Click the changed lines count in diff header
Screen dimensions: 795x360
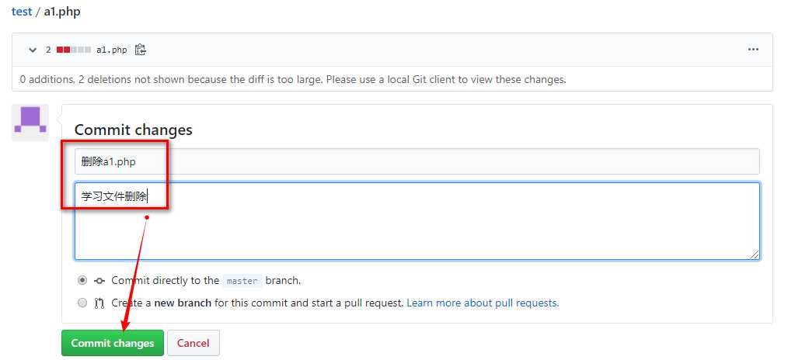pyautogui.click(x=48, y=50)
